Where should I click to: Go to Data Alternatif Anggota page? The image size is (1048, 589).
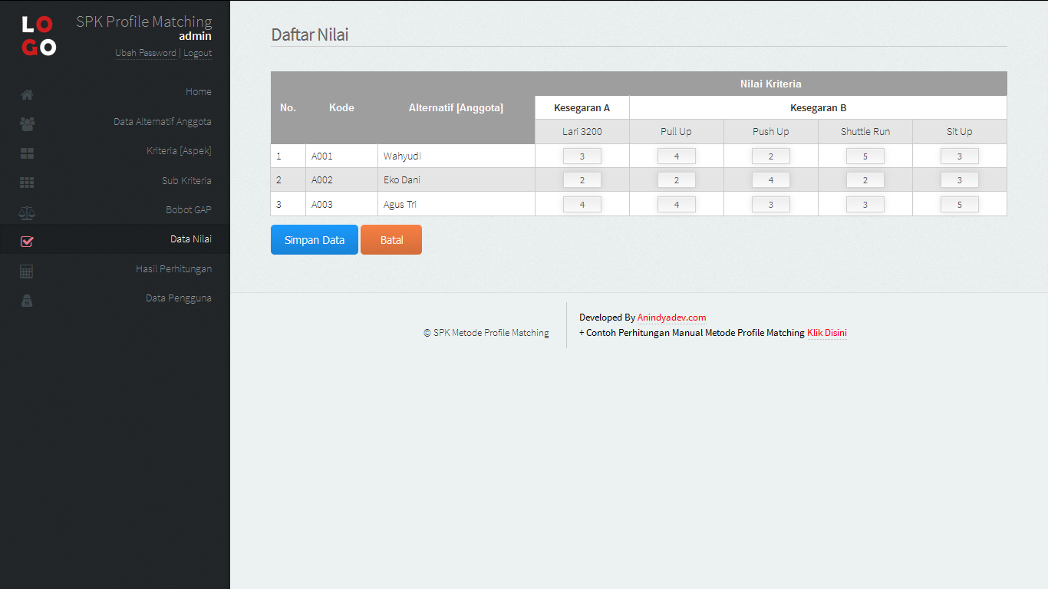point(163,122)
